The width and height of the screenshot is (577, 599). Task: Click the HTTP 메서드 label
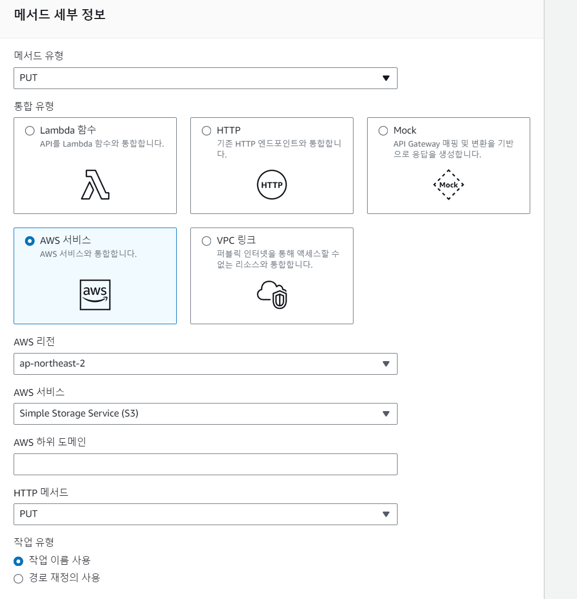click(41, 493)
